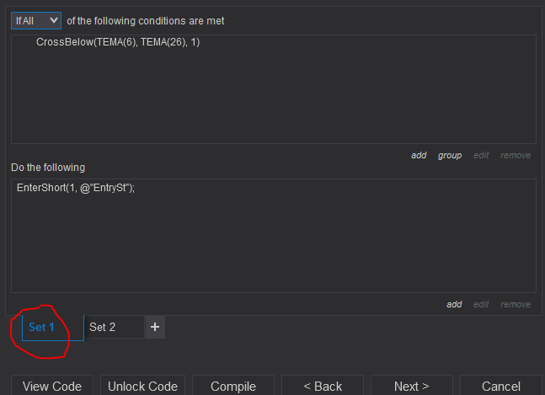This screenshot has height=395, width=545.
Task: Compile the strategy
Action: [x=233, y=386]
